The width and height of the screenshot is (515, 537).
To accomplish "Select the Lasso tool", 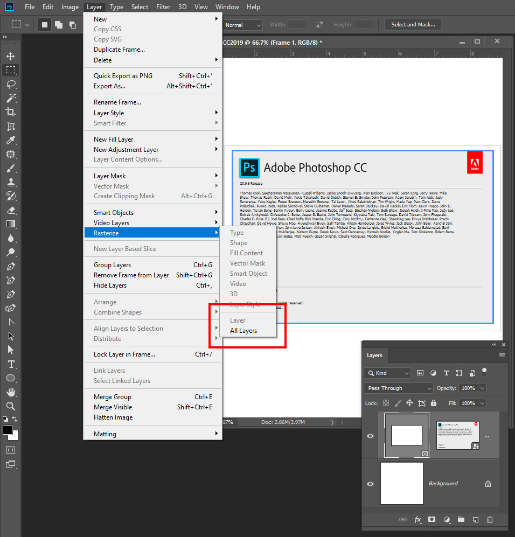I will click(x=11, y=84).
